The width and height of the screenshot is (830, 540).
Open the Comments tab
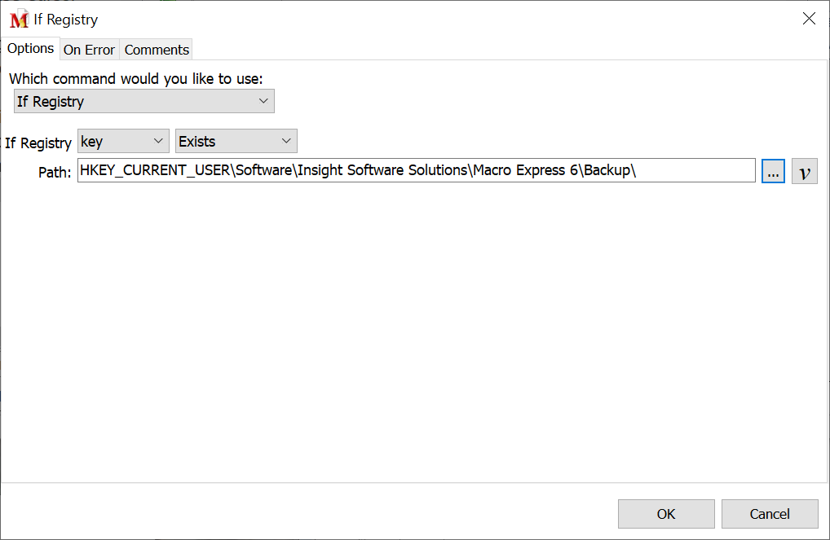(157, 50)
